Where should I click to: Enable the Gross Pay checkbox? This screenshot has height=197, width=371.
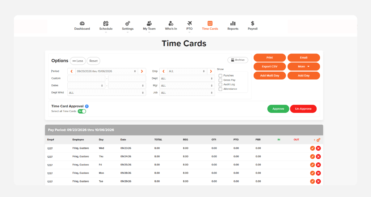[220, 80]
